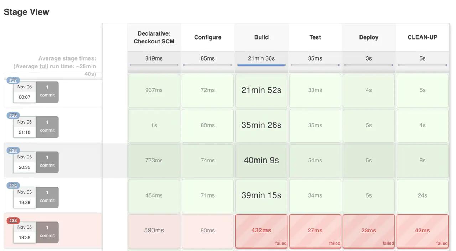This screenshot has height=251, width=456.
Task: Click the failed Test stage cell showing 27ms
Action: click(315, 231)
